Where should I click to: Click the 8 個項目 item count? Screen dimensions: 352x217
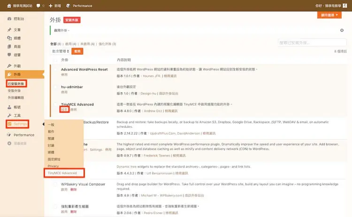[x=340, y=51]
